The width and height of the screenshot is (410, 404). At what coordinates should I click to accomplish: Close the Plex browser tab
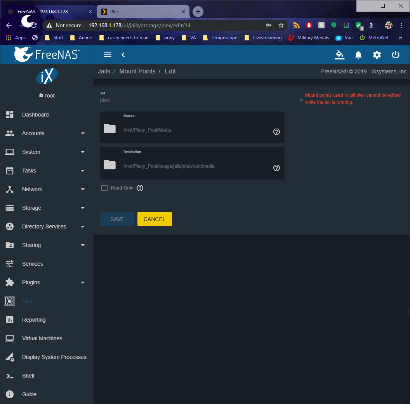pos(183,12)
